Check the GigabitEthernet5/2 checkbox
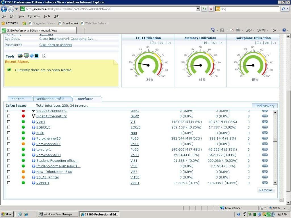This screenshot has width=291, height=218. (x=9, y=116)
